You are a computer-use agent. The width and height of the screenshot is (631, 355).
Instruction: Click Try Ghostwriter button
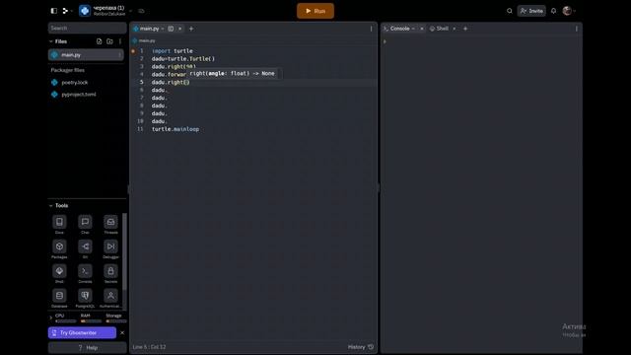coord(82,333)
